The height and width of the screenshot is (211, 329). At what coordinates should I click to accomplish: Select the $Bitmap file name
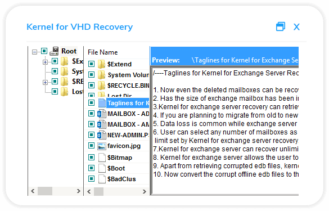click(120, 158)
